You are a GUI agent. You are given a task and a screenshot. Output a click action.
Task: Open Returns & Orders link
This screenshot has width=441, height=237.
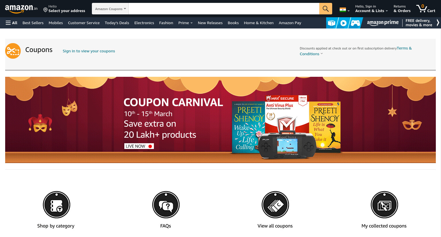click(x=402, y=9)
